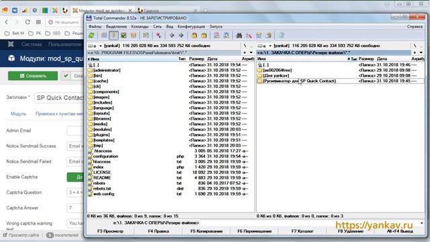Open the Справка menu
430x242 pixels.
pos(415,27)
